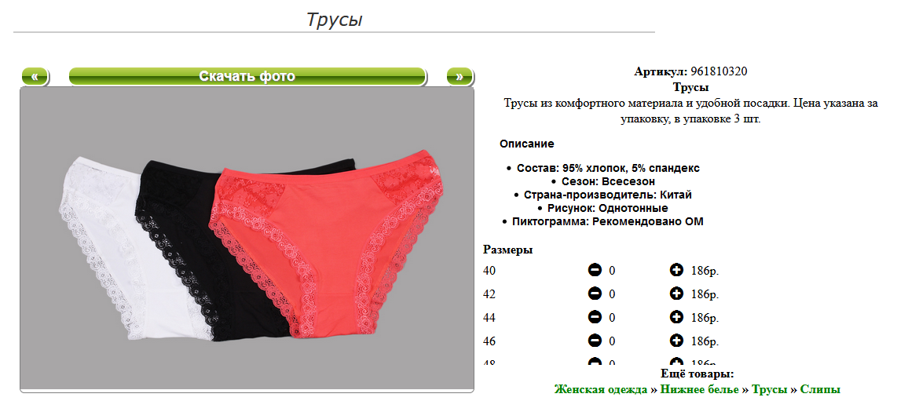Viewport: 897px width, 401px height.
Task: Decrease quantity for size 42
Action: point(595,293)
